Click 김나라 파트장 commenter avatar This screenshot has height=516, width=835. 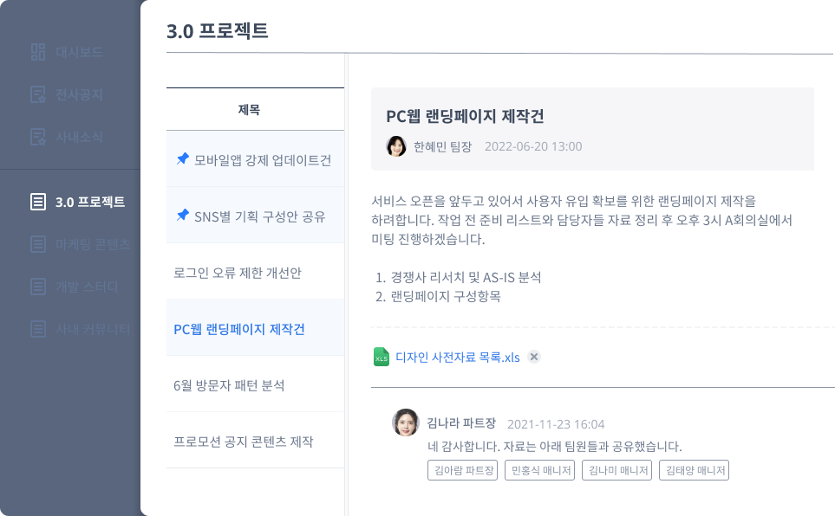coord(406,422)
